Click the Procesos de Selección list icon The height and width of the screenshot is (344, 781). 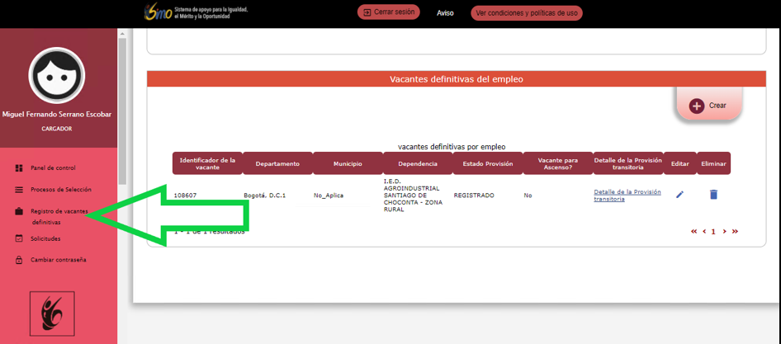tap(19, 189)
